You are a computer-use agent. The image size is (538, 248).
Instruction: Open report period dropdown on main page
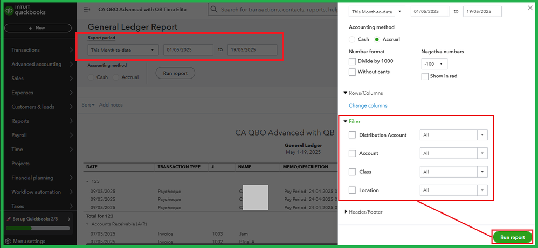(123, 50)
